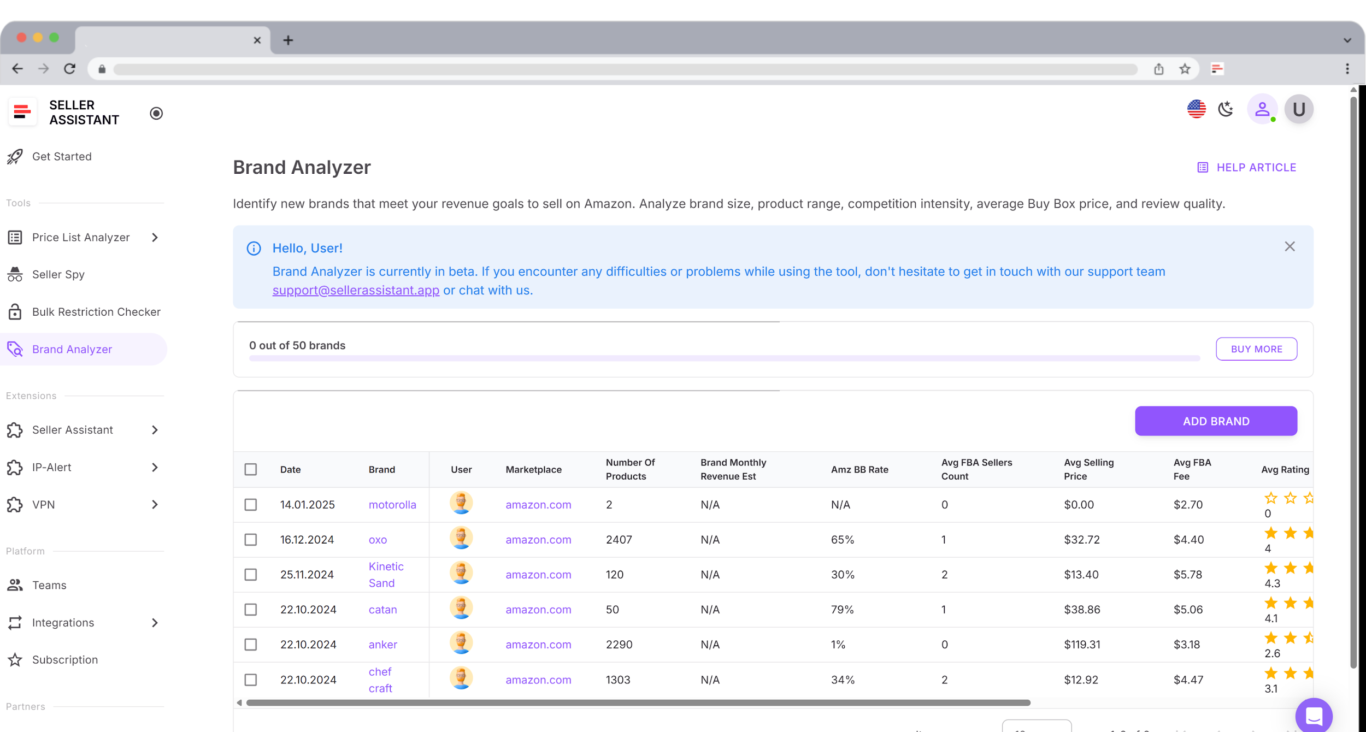Select the Bulk Restriction Checker lock icon
Image resolution: width=1366 pixels, height=732 pixels.
click(15, 311)
